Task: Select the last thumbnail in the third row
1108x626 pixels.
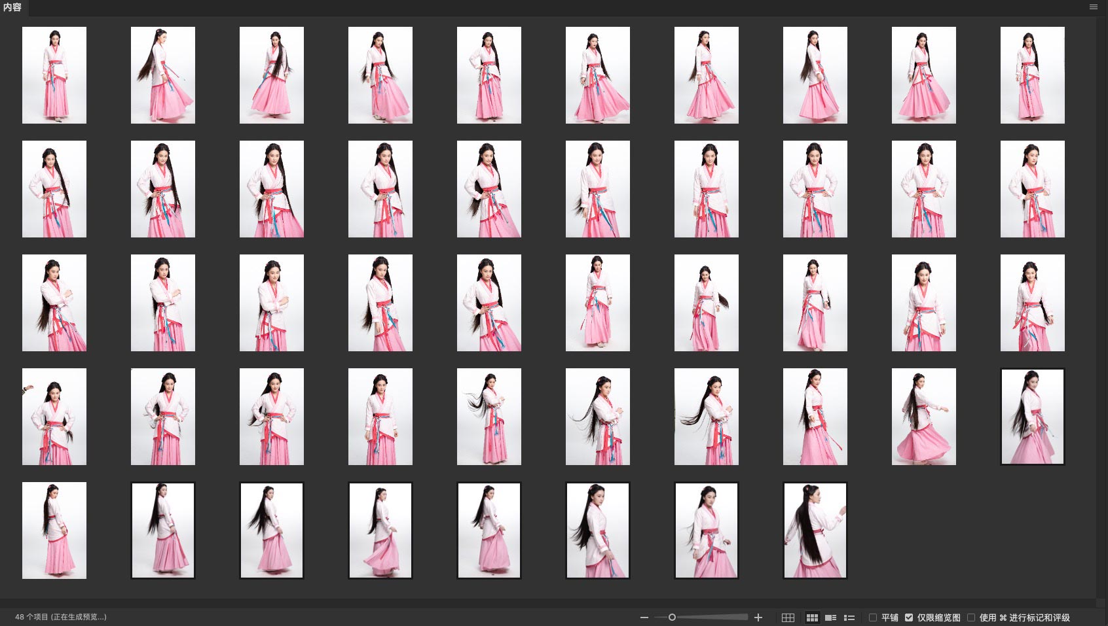Action: (1032, 303)
